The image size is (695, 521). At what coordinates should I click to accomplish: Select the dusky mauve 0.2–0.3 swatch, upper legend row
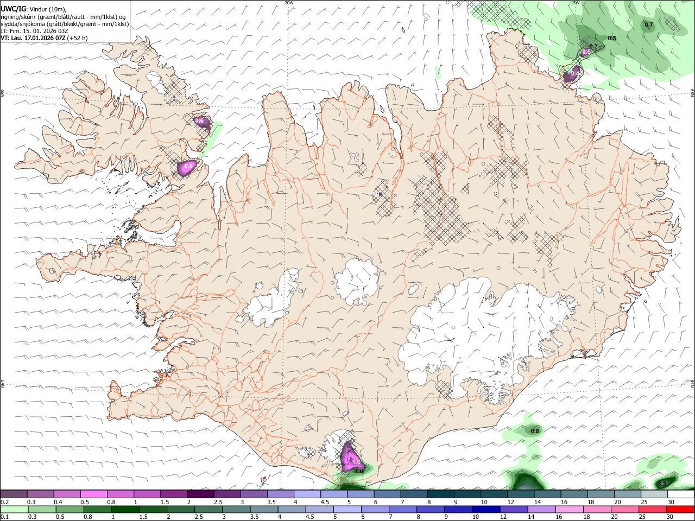coord(14,494)
